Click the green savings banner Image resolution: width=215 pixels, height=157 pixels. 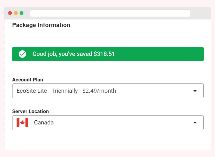pos(108,54)
